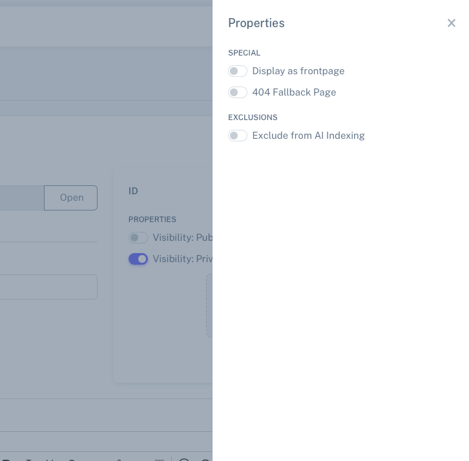Image resolution: width=469 pixels, height=461 pixels.
Task: Click the "Visibility: Priv" label text
Action: (x=182, y=259)
